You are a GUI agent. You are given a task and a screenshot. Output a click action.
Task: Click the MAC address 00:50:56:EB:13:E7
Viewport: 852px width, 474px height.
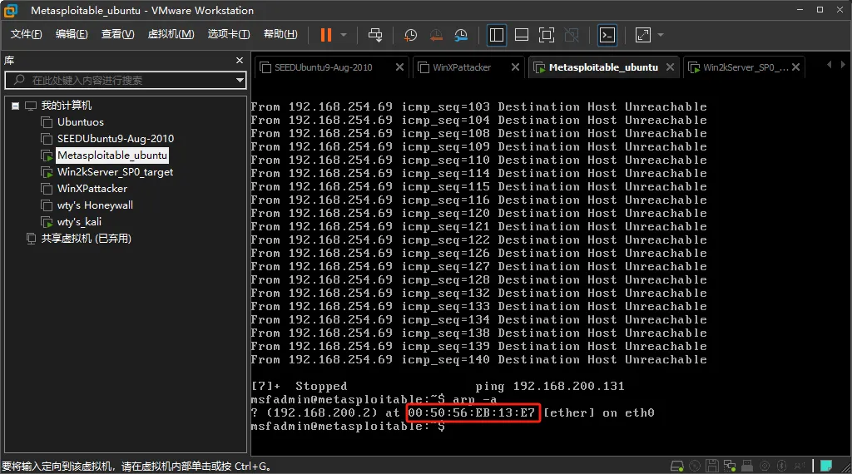[x=472, y=413]
